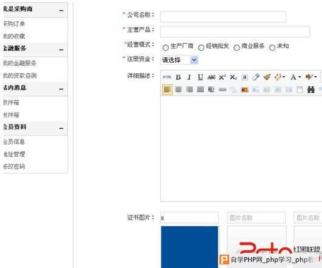Select the 生产厂商 radio option

click(166, 48)
